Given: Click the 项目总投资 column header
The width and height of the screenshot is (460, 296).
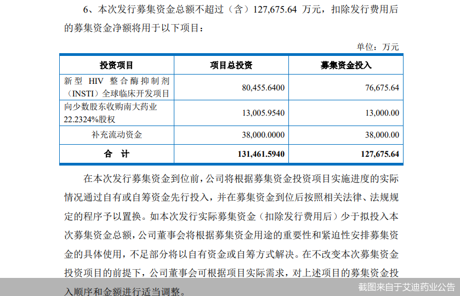Looking at the screenshot, I should pyautogui.click(x=231, y=65).
